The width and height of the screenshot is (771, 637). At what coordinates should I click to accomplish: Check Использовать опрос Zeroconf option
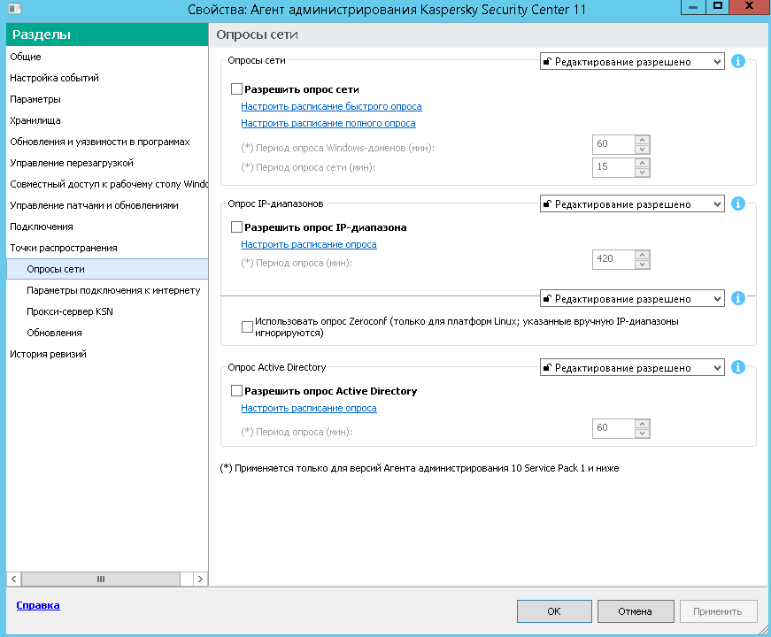click(247, 327)
